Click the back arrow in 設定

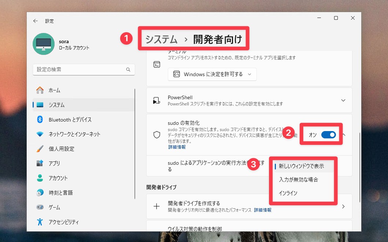(35, 21)
